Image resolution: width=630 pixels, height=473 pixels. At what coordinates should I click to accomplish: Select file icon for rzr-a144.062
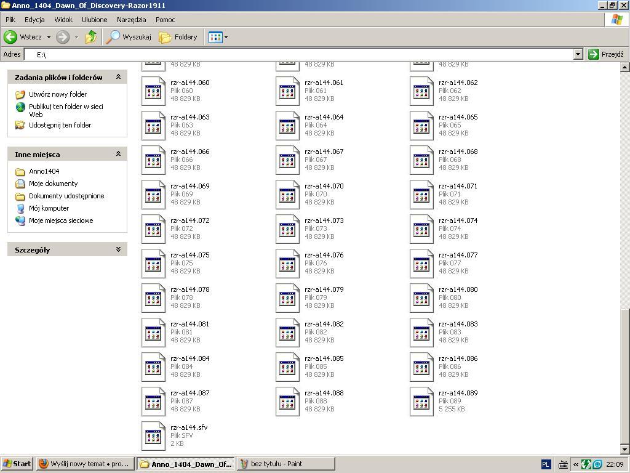point(422,91)
